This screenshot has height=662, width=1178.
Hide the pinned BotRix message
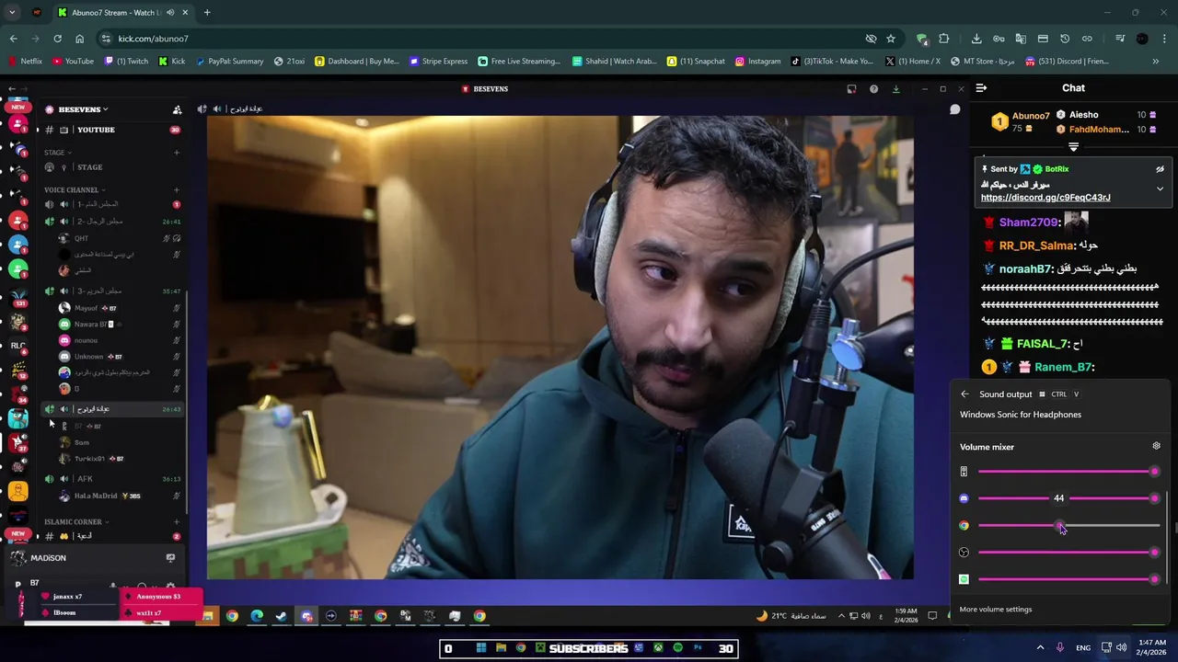pyautogui.click(x=1160, y=169)
